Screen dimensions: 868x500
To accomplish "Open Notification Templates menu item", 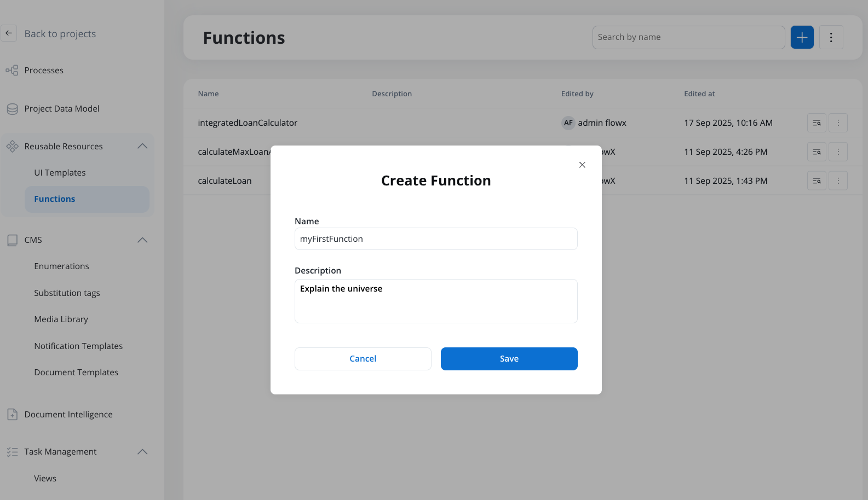I will click(x=78, y=346).
